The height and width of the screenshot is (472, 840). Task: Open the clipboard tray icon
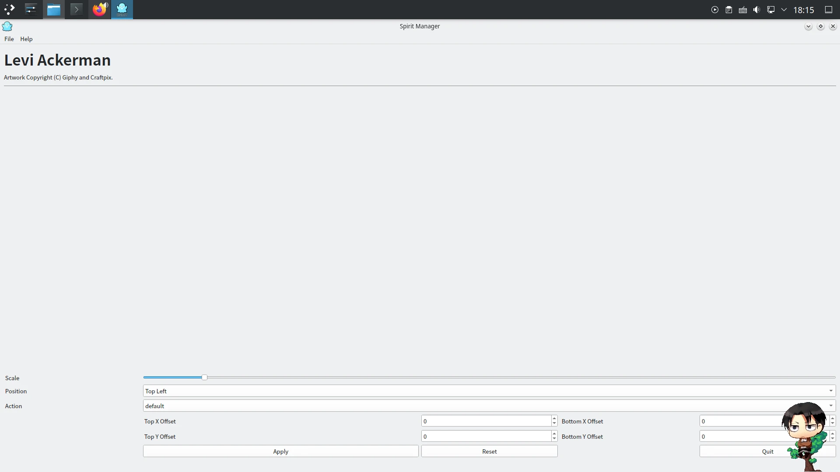pyautogui.click(x=729, y=10)
